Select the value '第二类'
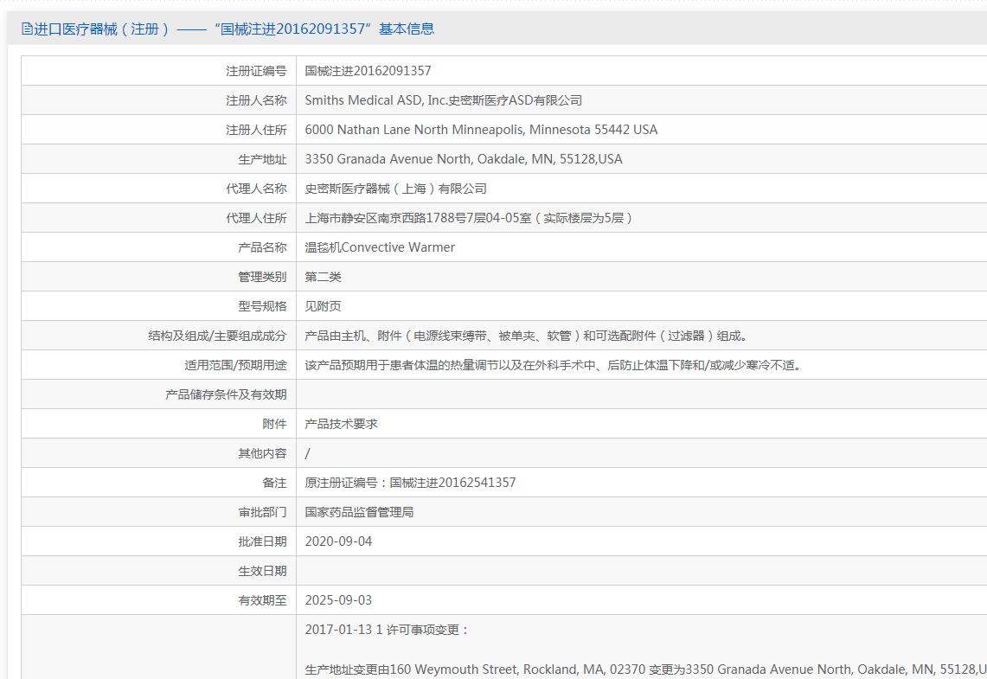Viewport: 987px width, 679px height. tap(323, 277)
